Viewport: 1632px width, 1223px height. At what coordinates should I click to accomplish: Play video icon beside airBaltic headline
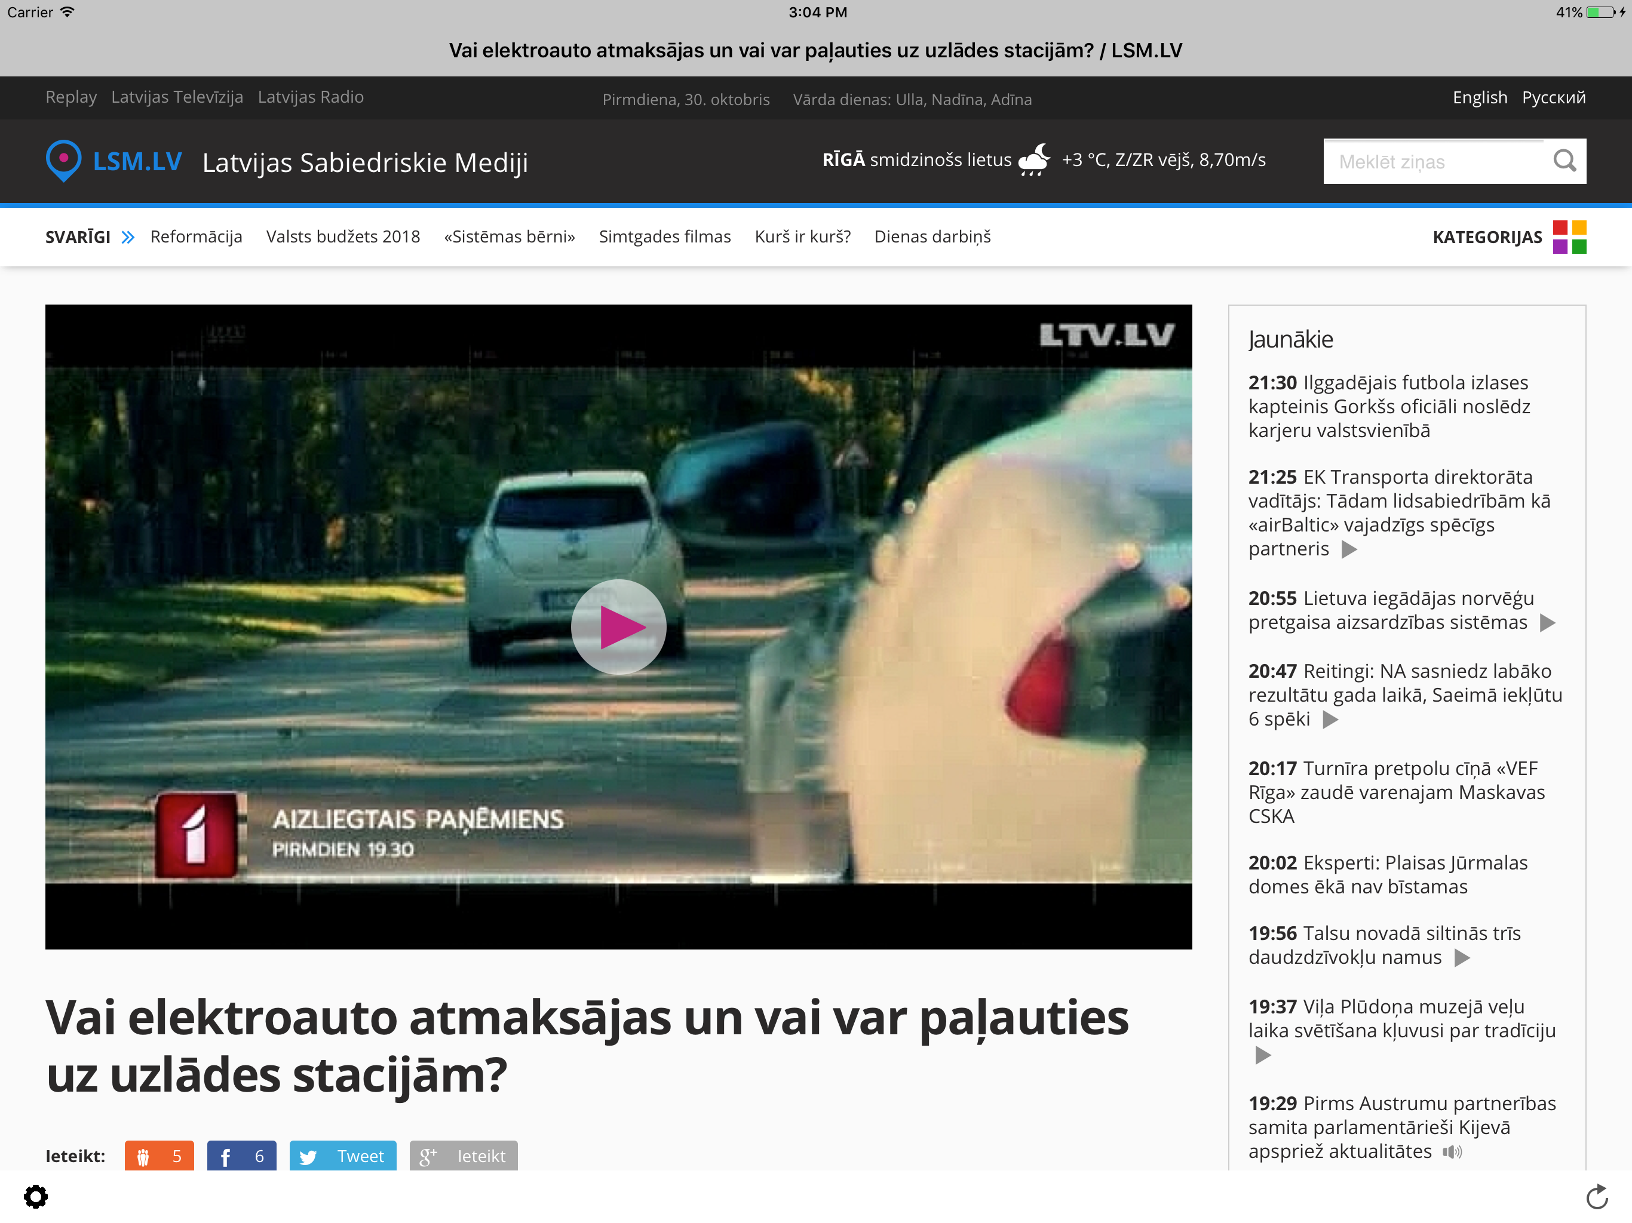1349,549
